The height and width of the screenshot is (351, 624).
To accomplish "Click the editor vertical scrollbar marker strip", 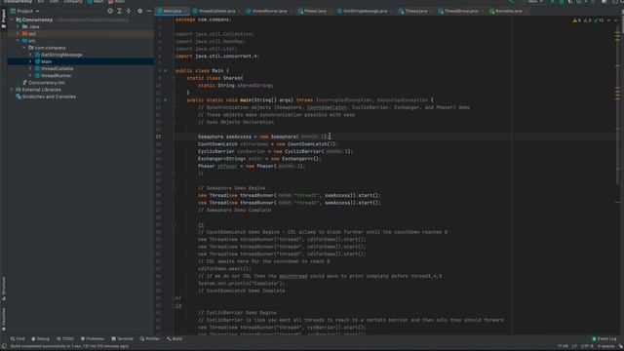I will click(617, 175).
